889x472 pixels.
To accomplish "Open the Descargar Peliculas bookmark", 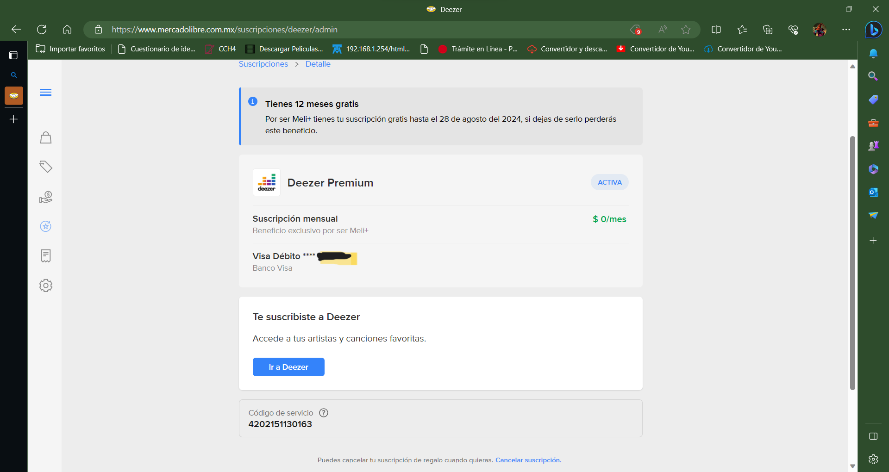I will 284,49.
